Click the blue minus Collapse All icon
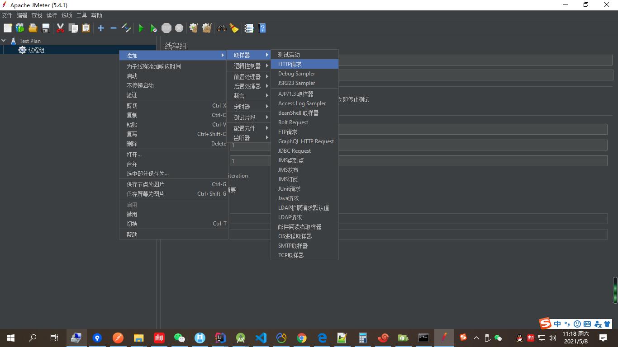The width and height of the screenshot is (618, 347). pyautogui.click(x=114, y=28)
